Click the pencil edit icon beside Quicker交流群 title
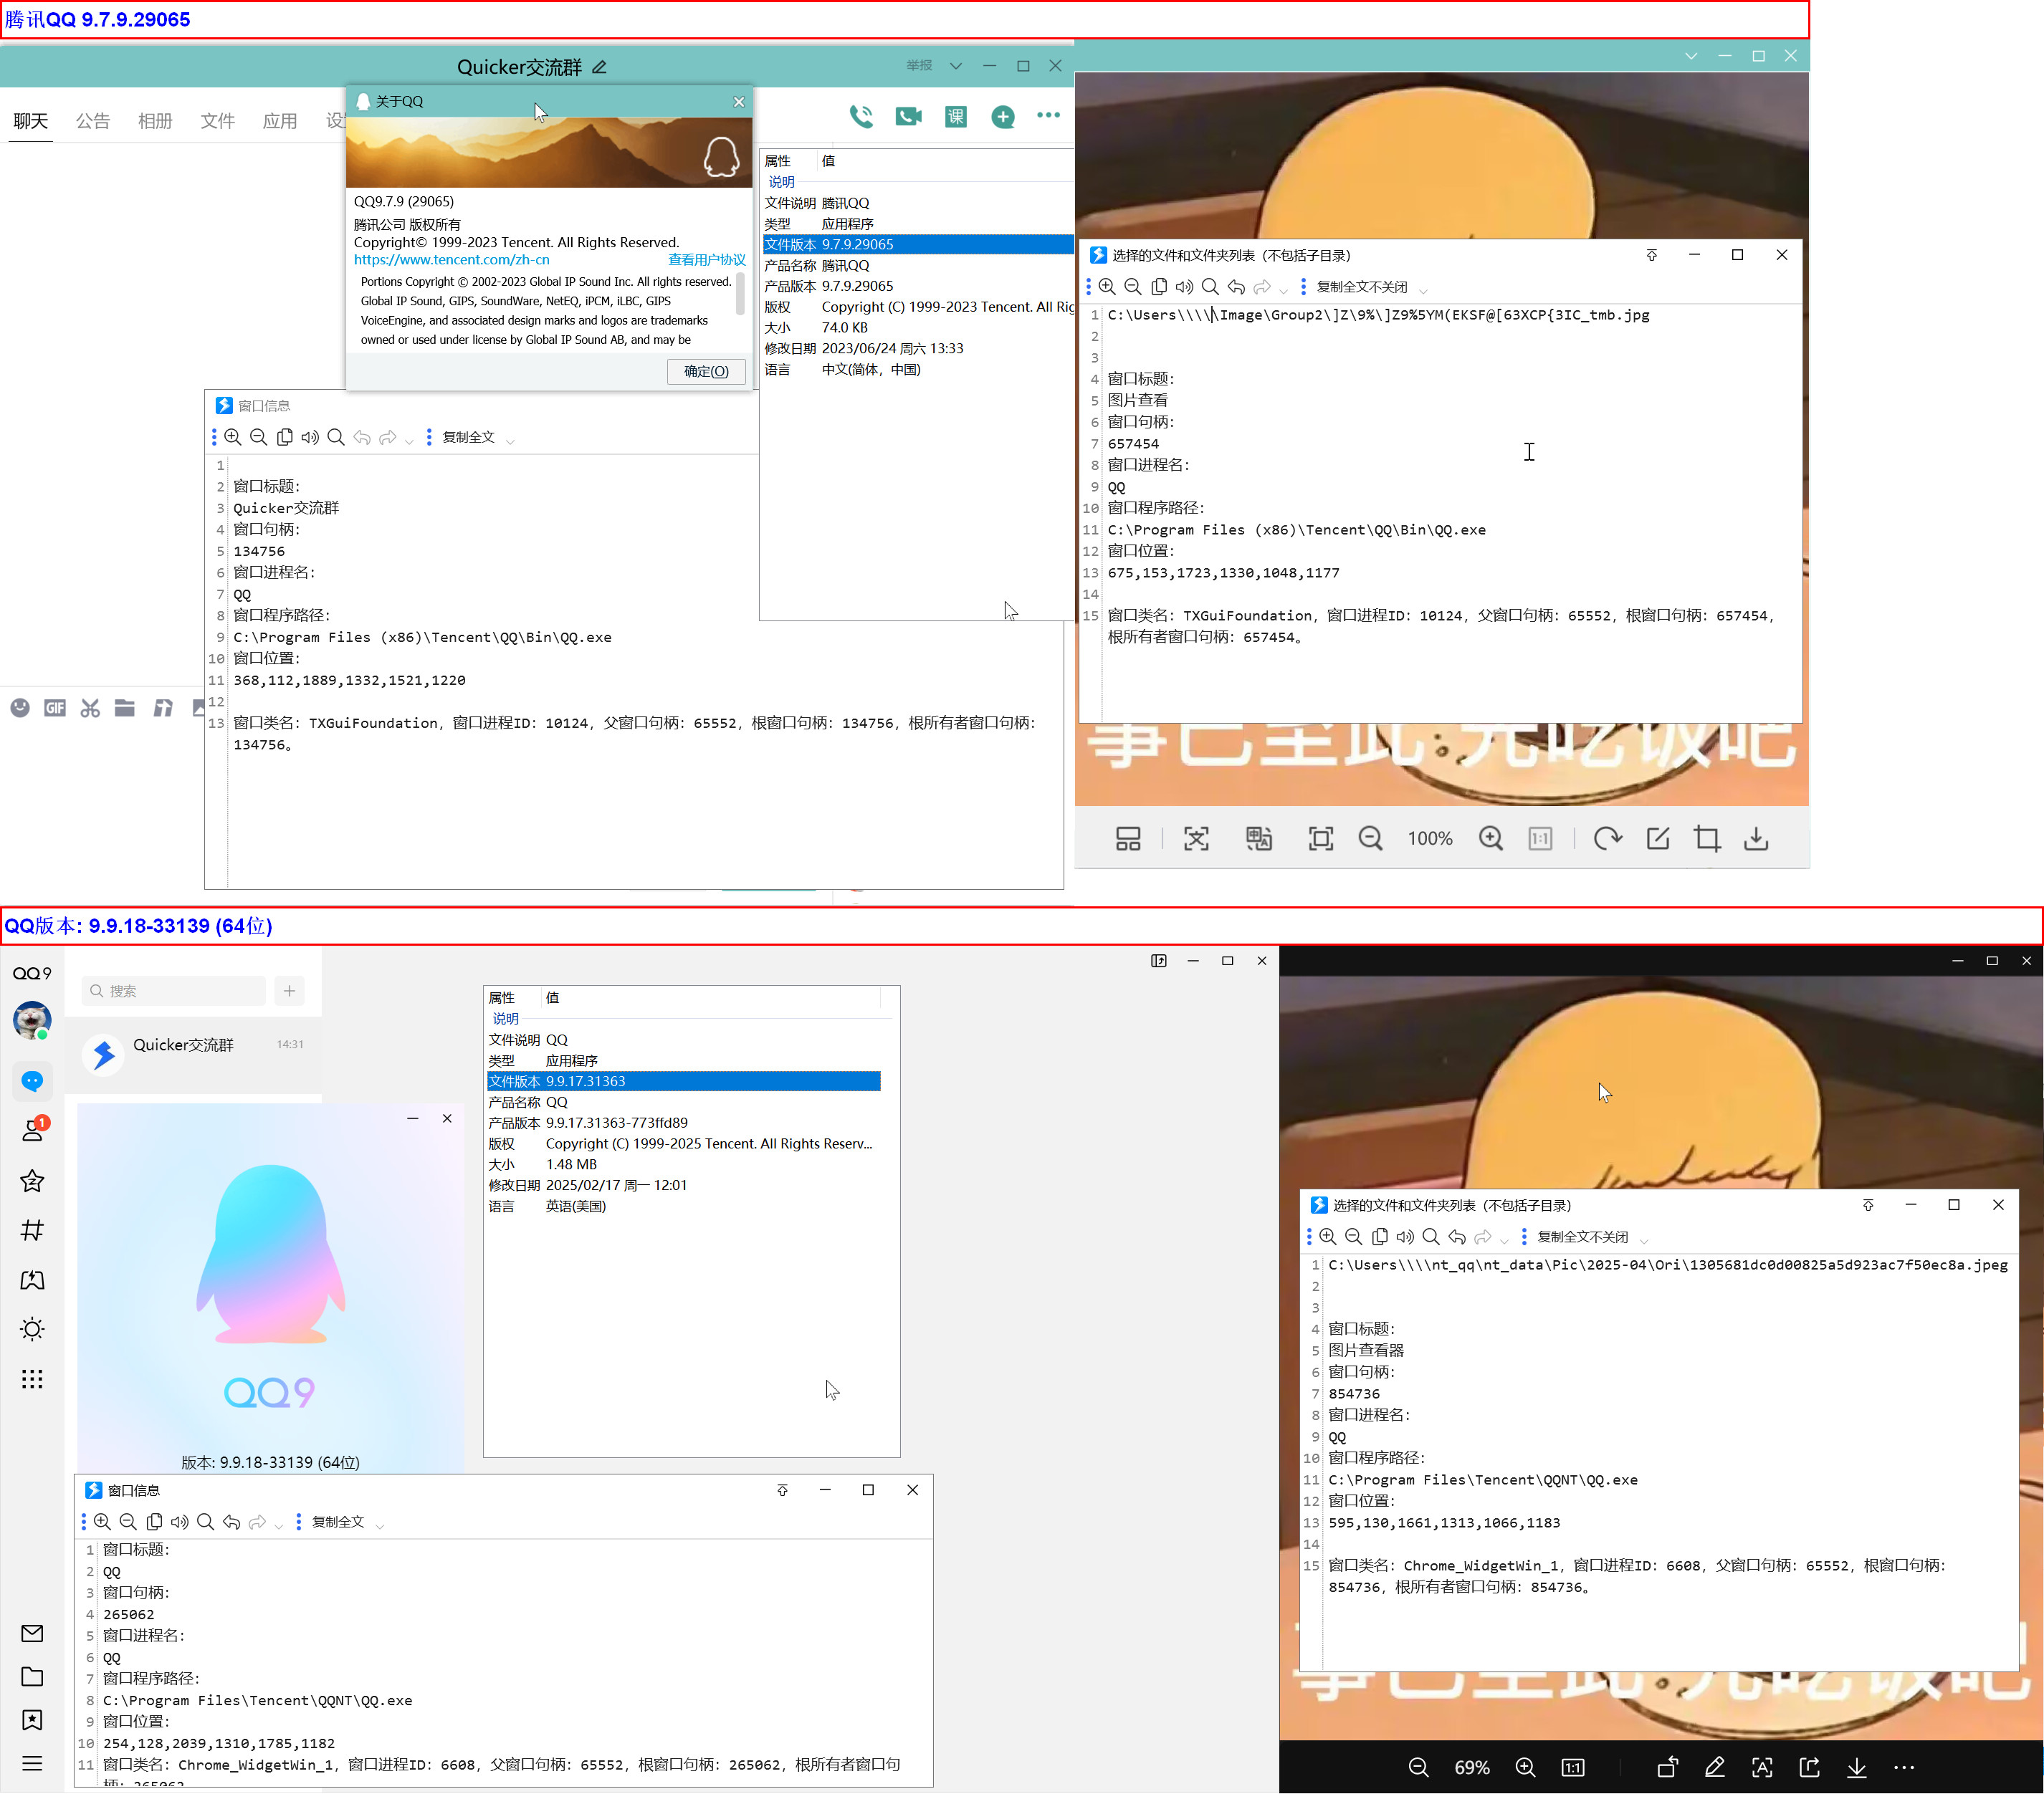This screenshot has width=2044, height=1794. 600,67
